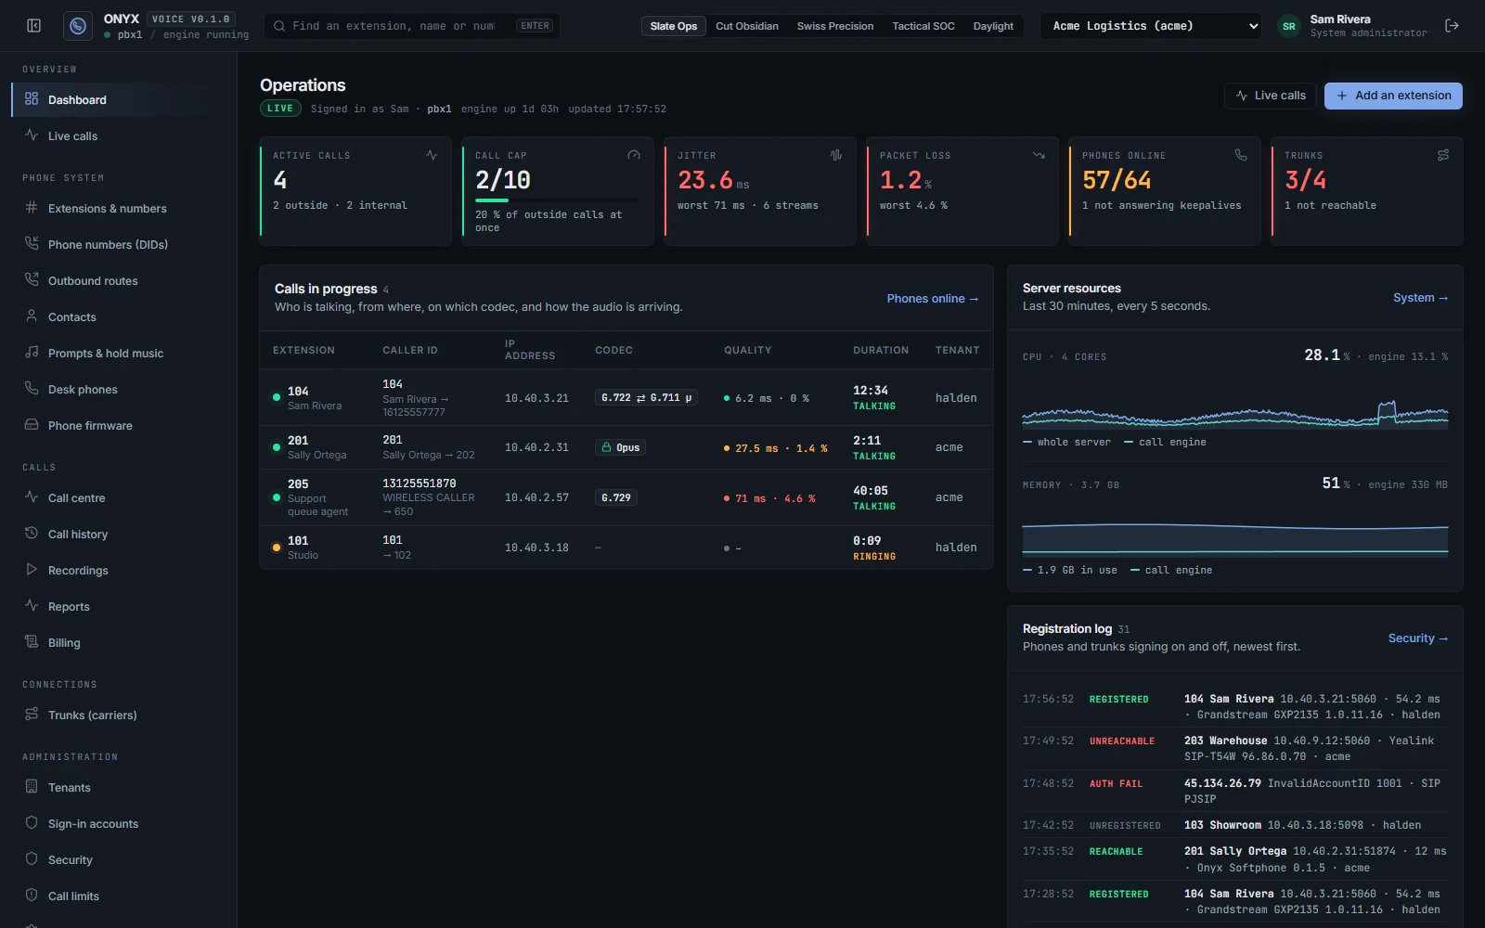Open the Acme Logistics tenant dropdown
Screen dimensions: 1485x928
[1152, 26]
